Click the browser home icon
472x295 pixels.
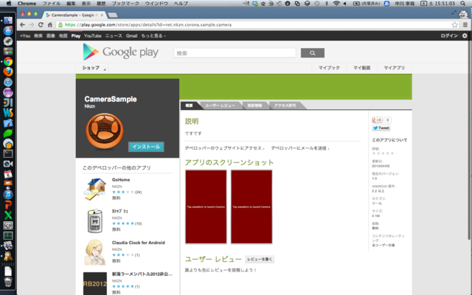click(x=50, y=24)
